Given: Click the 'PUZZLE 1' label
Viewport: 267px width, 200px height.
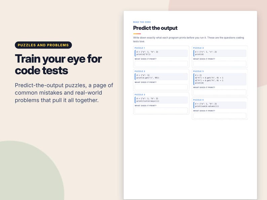Looking at the screenshot, I should point(140,48).
